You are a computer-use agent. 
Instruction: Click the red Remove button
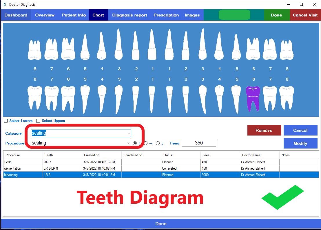pyautogui.click(x=264, y=130)
